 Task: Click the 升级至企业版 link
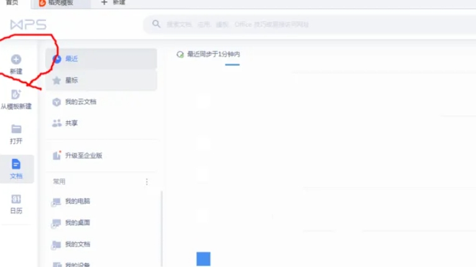coord(83,155)
